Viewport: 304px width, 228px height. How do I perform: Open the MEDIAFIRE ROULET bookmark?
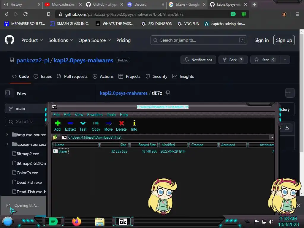[x=25, y=24]
